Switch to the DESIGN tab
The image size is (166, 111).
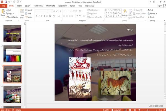28,6
